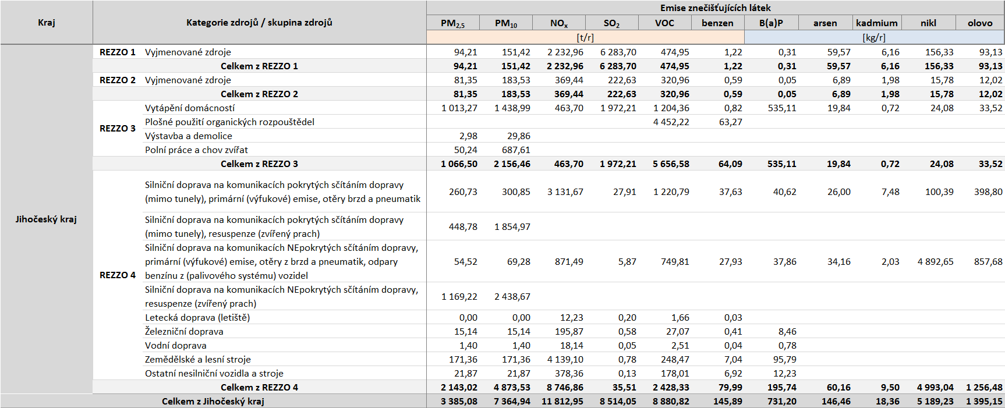Select the 'Celkem z REZZO 1' row label
Screen dimensions: 1005x408
coord(259,66)
